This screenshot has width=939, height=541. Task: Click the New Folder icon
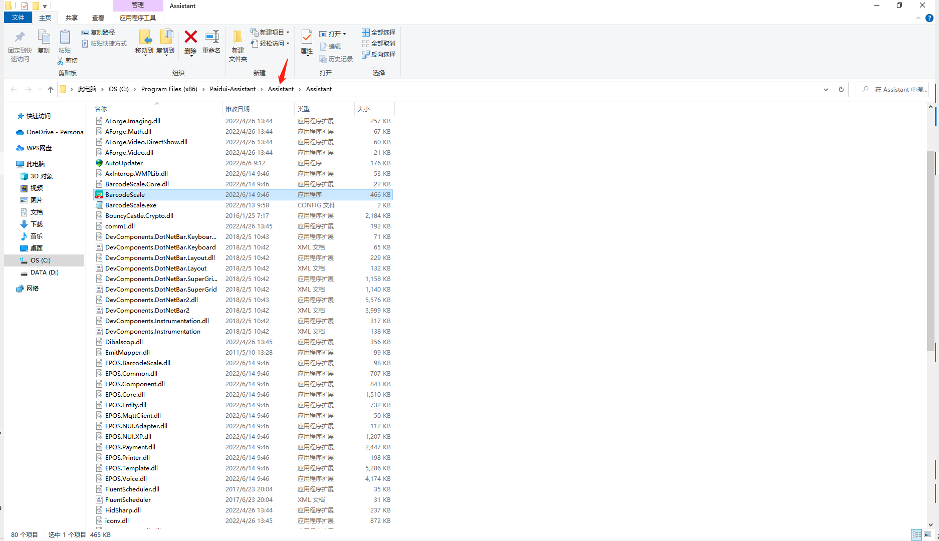[238, 38]
